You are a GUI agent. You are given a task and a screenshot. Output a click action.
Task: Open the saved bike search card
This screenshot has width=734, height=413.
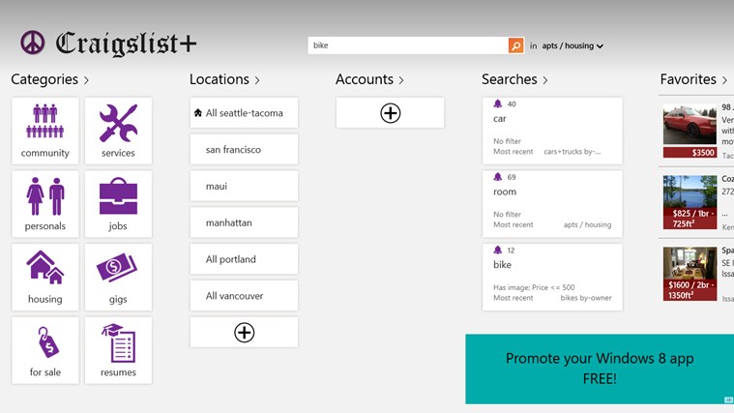click(x=552, y=277)
